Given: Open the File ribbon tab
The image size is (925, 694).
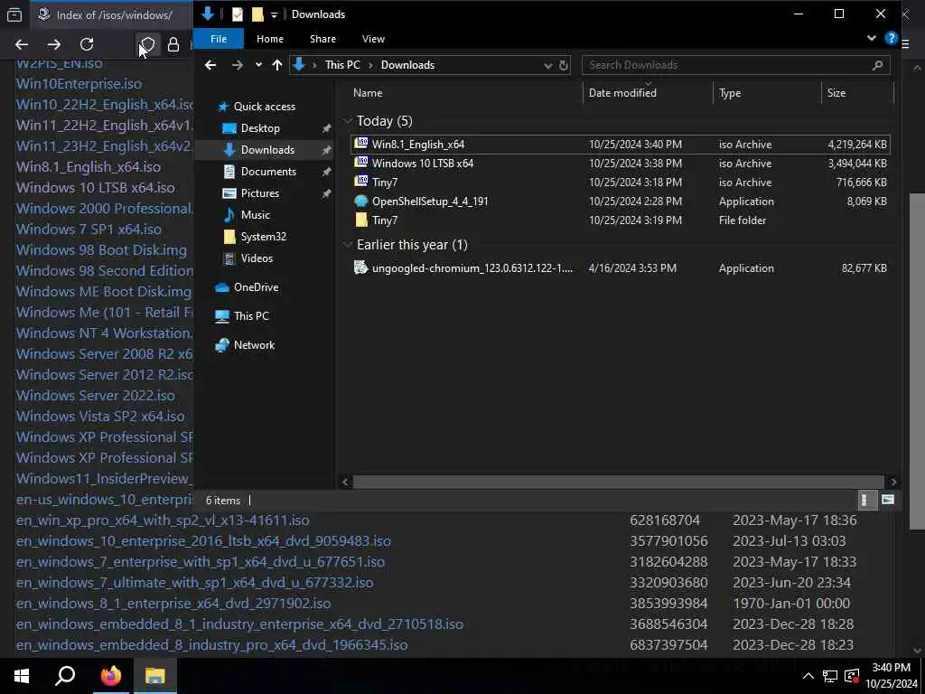Looking at the screenshot, I should [219, 39].
